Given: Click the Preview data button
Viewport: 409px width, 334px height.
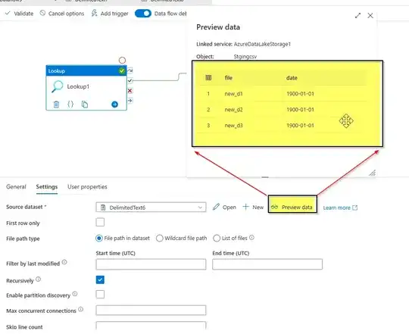Looking at the screenshot, I should point(292,204).
